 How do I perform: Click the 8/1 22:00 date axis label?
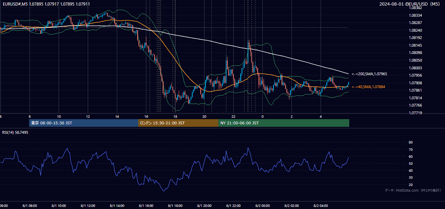[x=233, y=206]
